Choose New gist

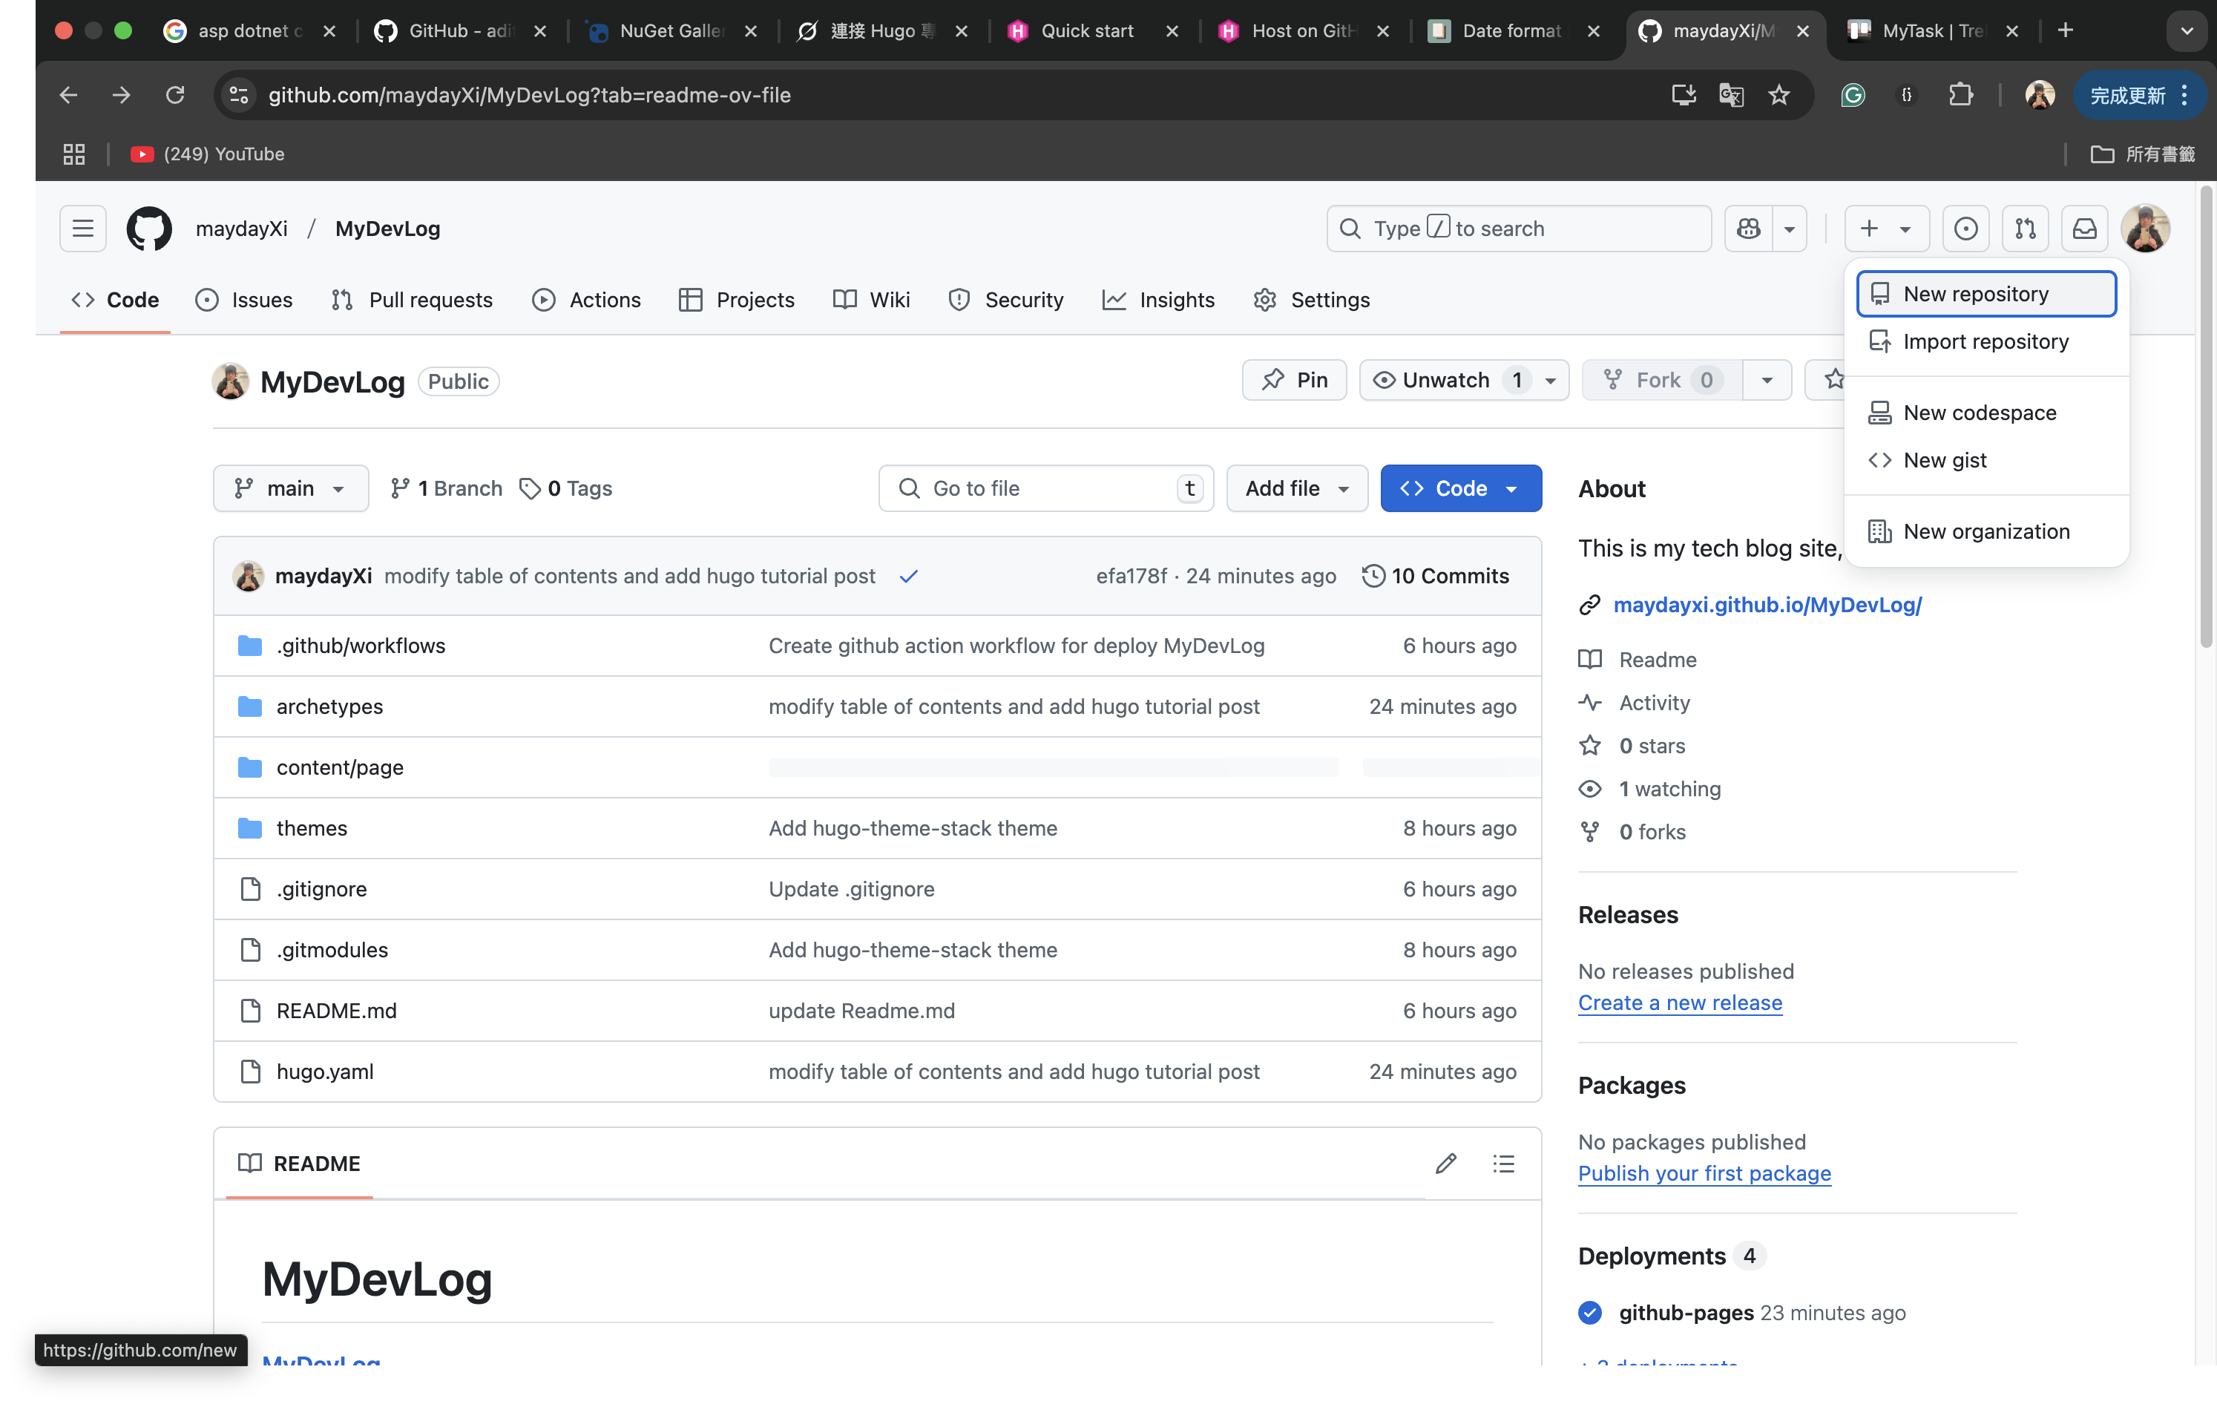tap(1986, 459)
